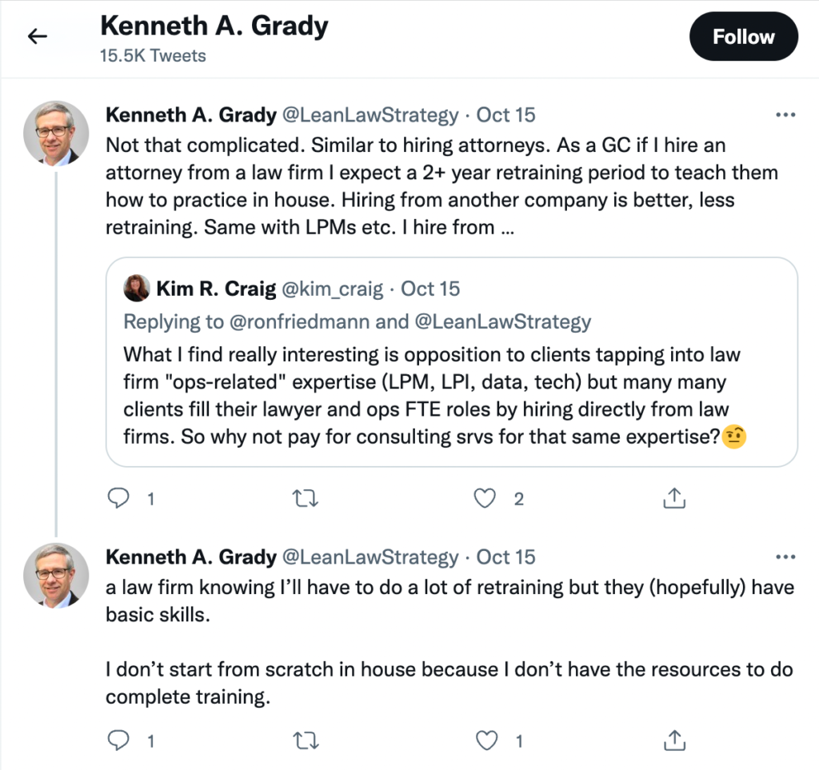Open Kenneth Grady's avatar on second tweet
The width and height of the screenshot is (819, 770).
[x=56, y=574]
